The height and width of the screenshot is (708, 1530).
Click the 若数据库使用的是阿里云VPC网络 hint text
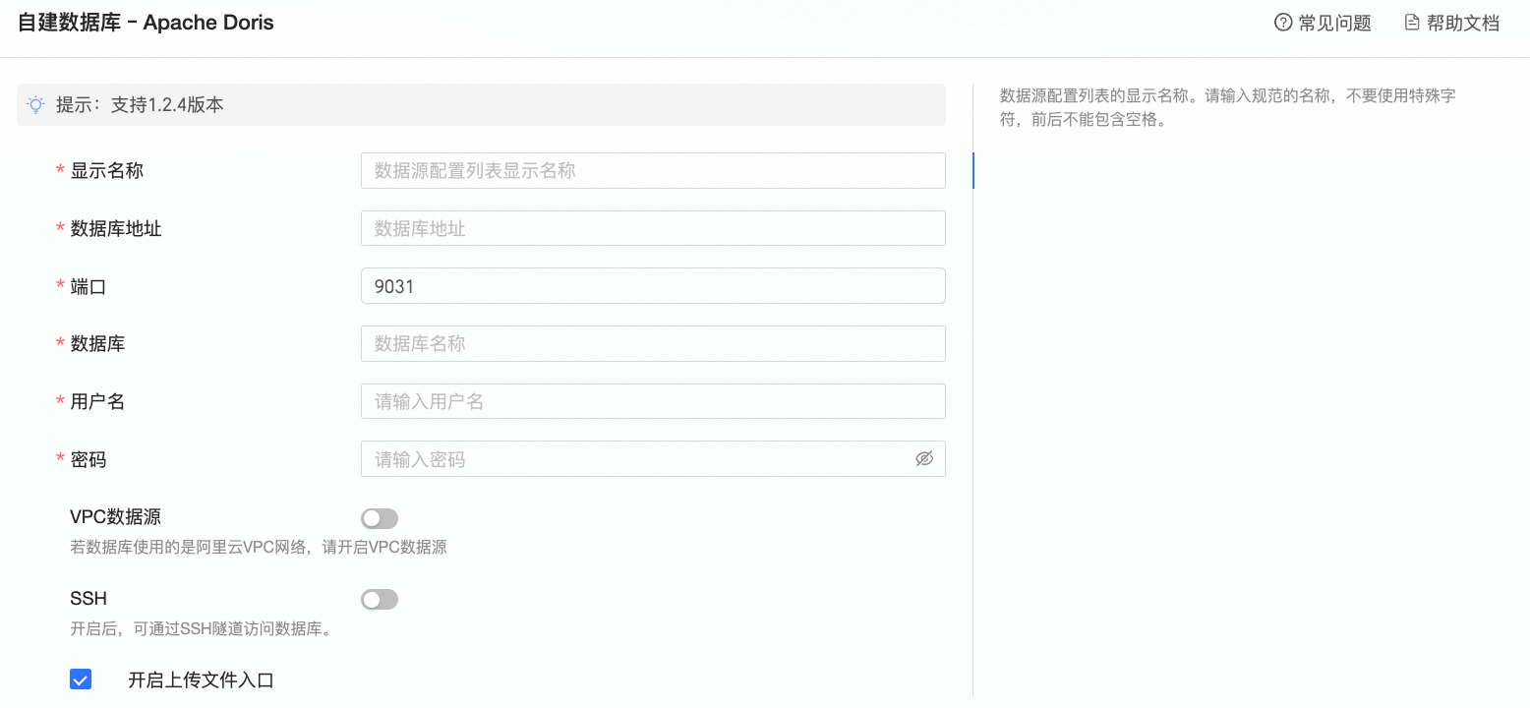(x=259, y=548)
